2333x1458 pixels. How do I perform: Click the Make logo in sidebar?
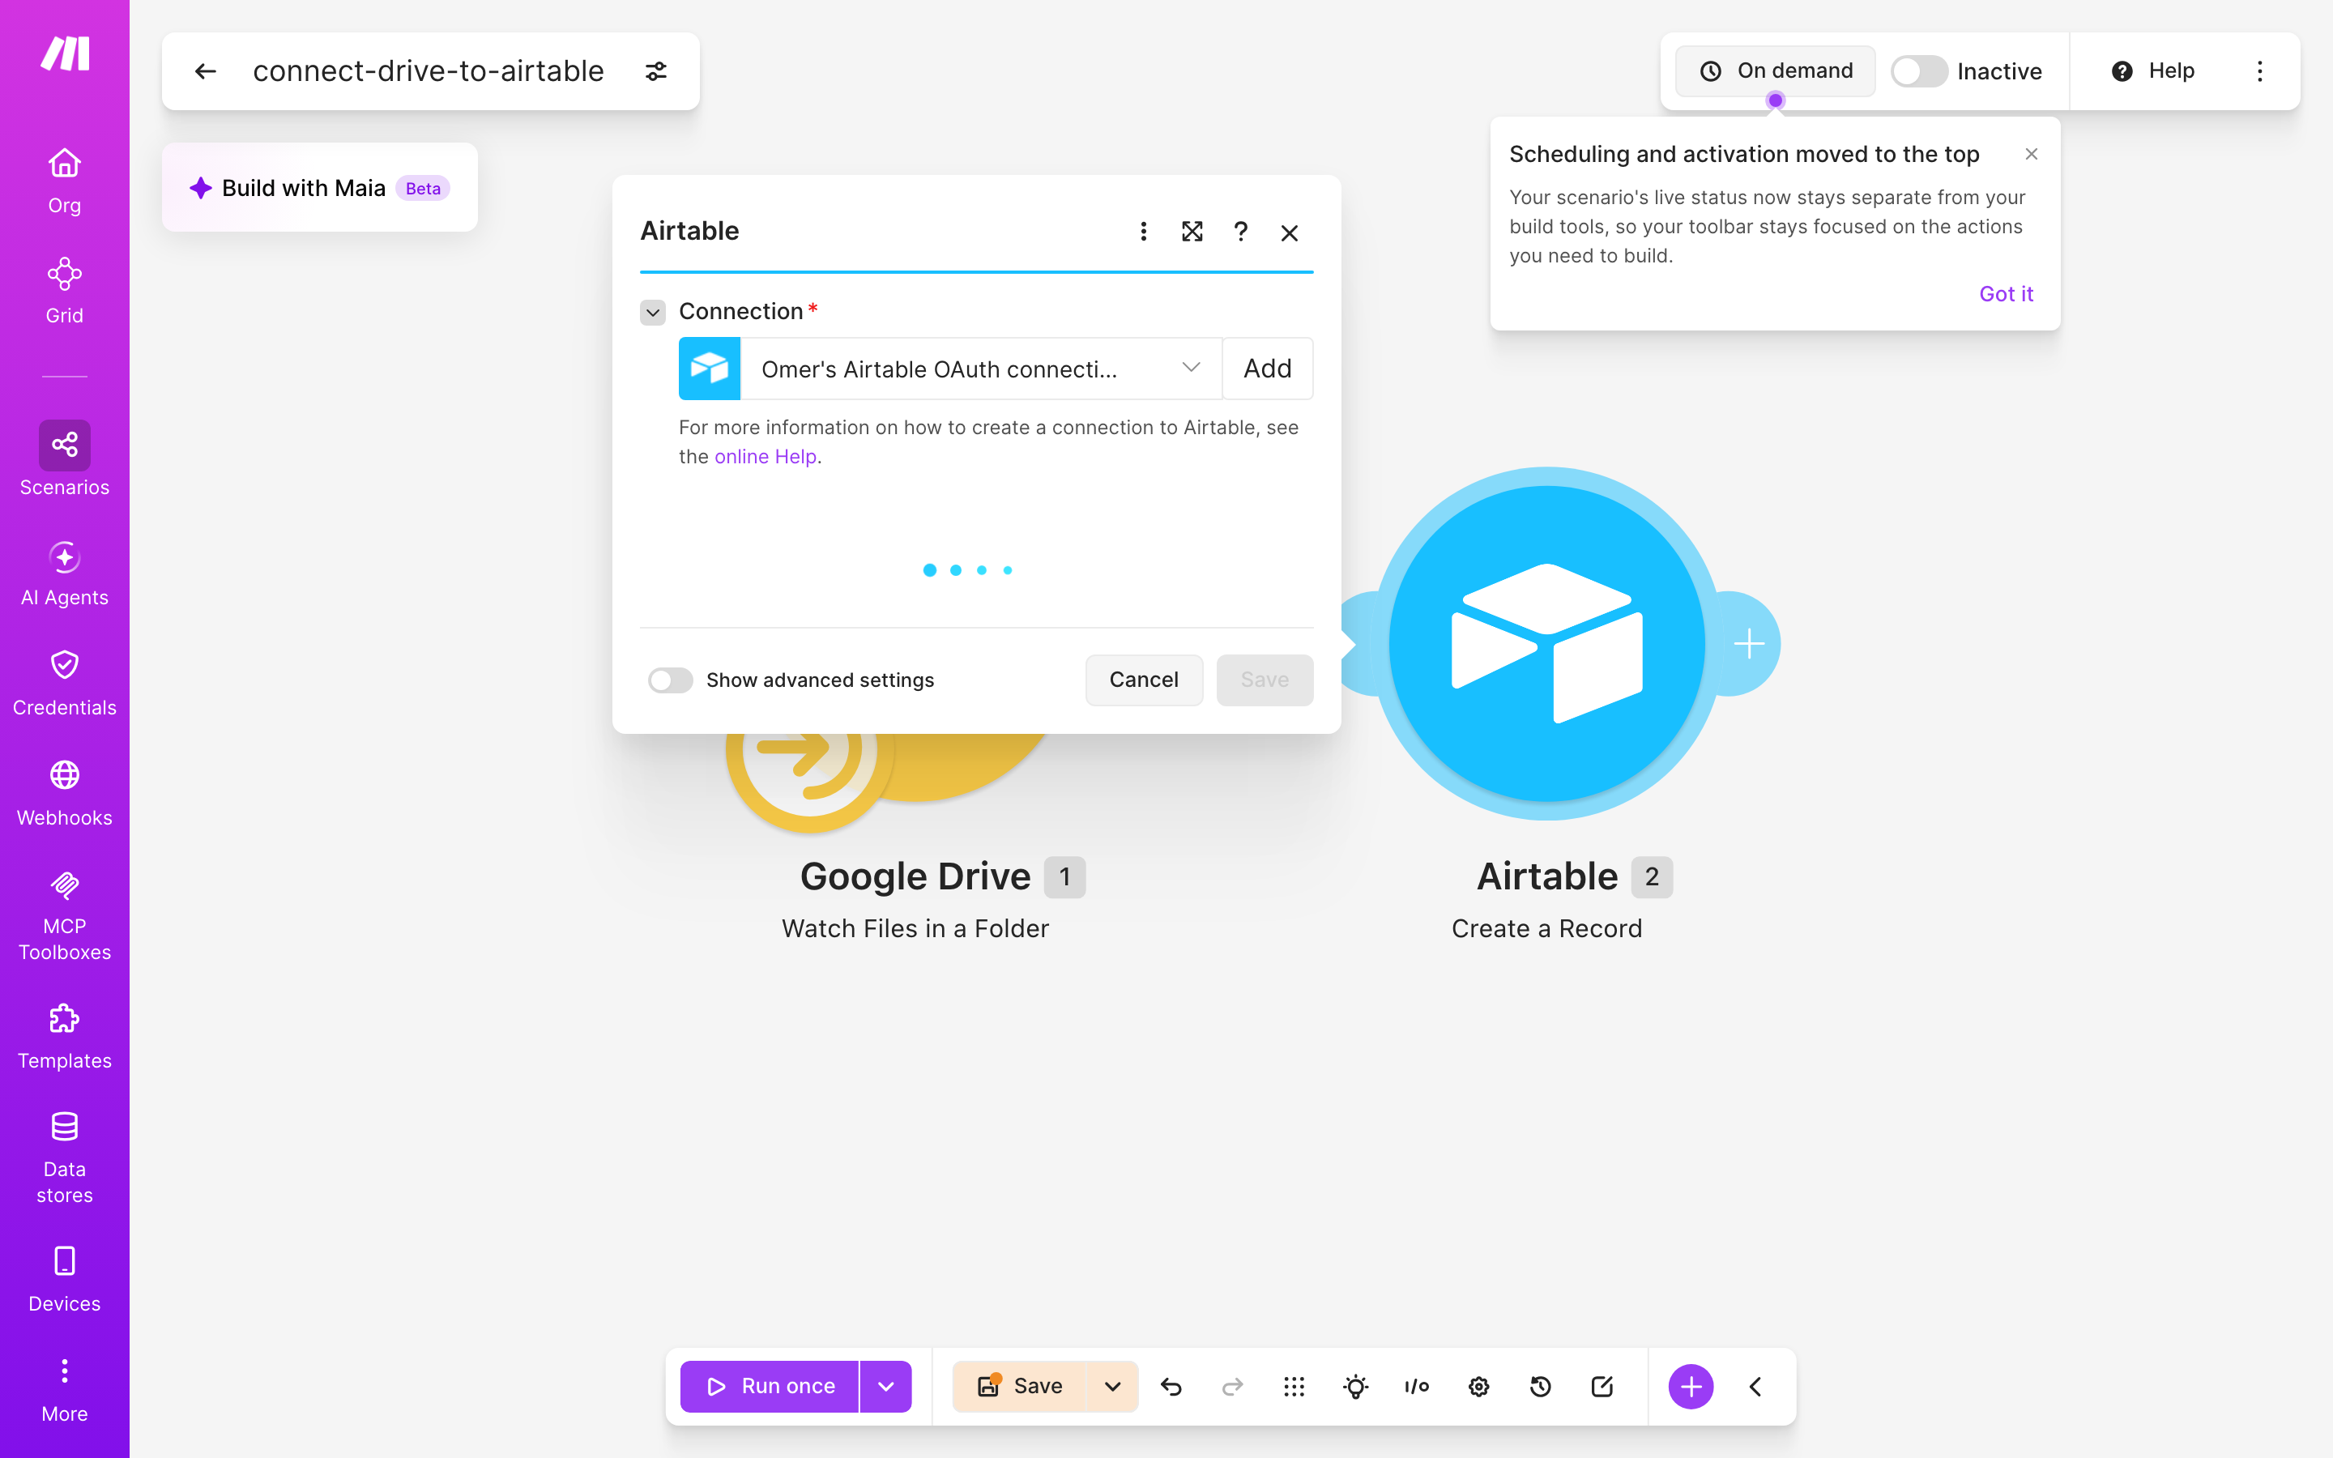click(x=65, y=53)
